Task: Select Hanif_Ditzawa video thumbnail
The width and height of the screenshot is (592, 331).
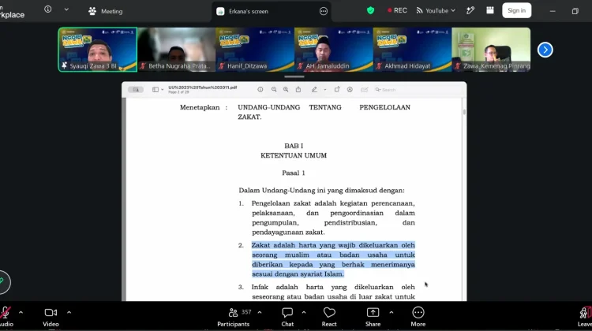Action: tap(255, 50)
